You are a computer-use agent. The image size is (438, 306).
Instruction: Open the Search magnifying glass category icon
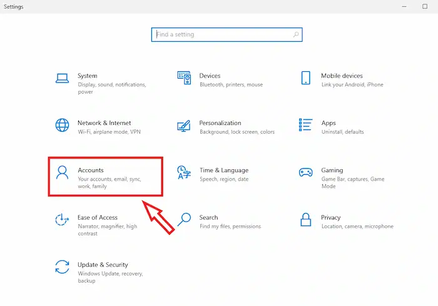coord(185,219)
